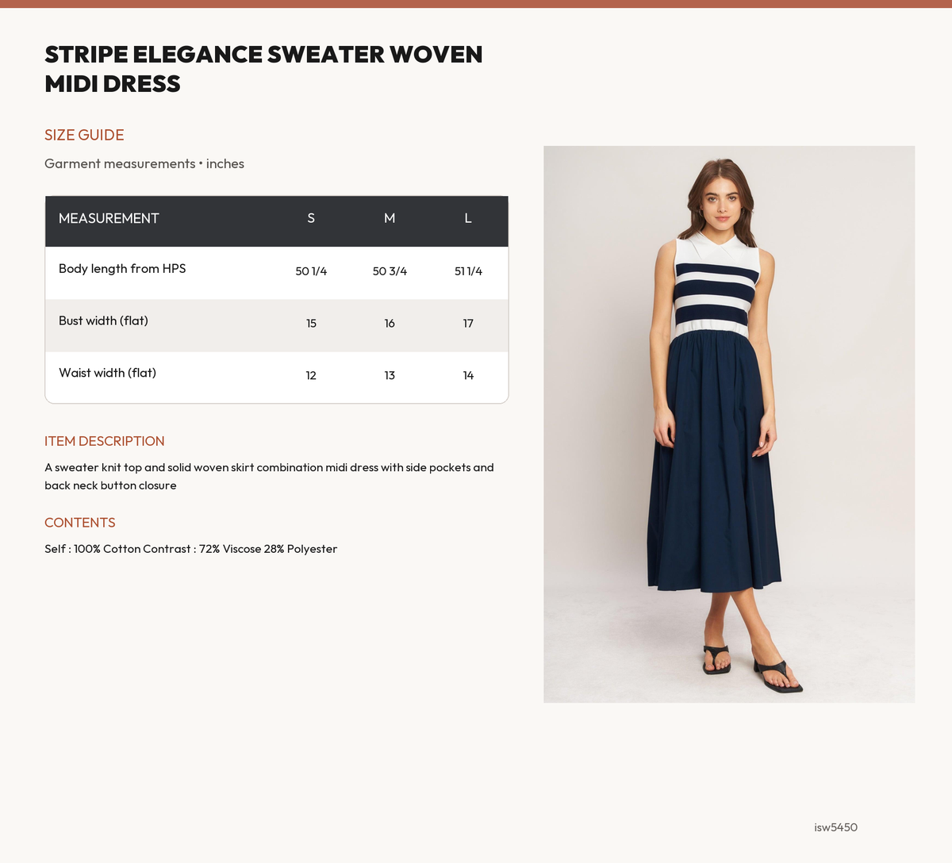Viewport: 952px width, 863px height.
Task: Click the 50 1/4 body length cell
Action: pos(311,271)
